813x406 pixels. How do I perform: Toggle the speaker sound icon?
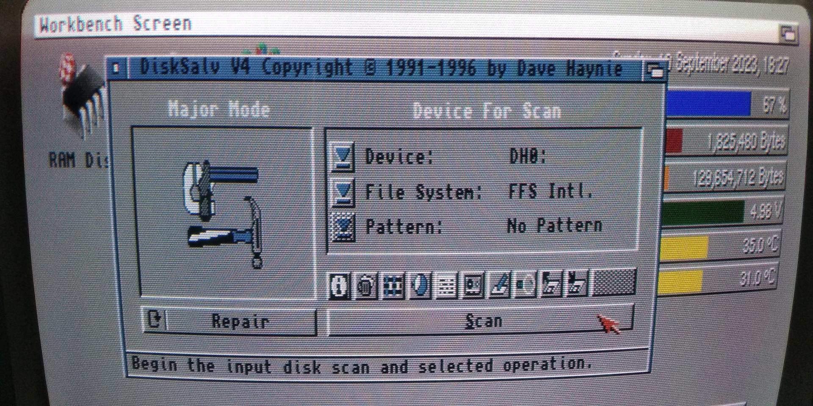525,284
